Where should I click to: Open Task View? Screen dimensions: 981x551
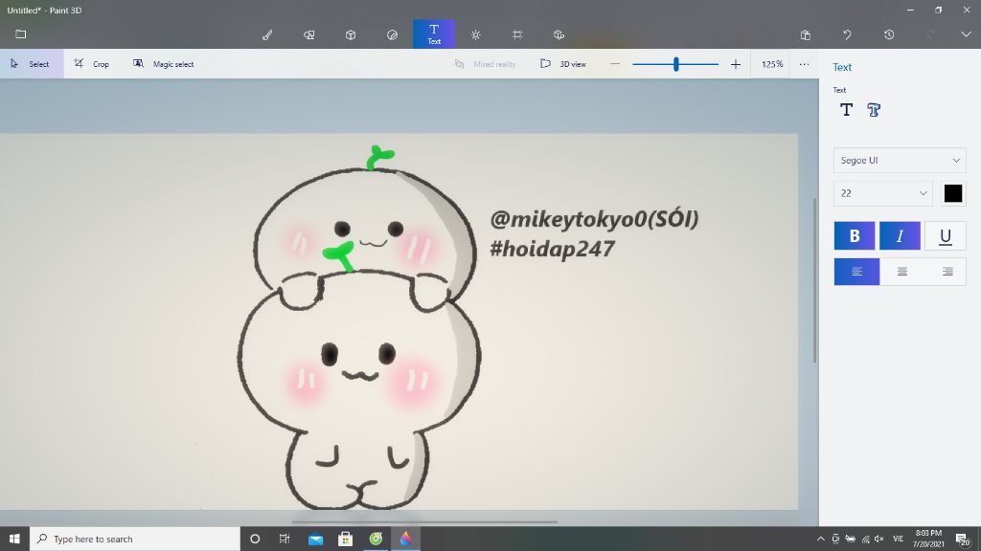pyautogui.click(x=285, y=539)
